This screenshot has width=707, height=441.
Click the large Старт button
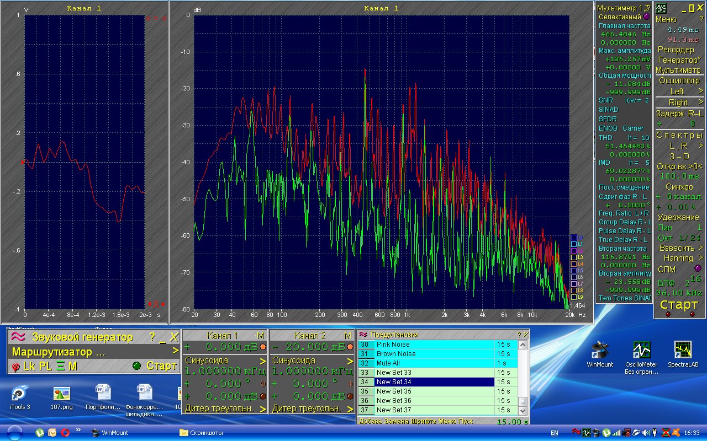[679, 305]
